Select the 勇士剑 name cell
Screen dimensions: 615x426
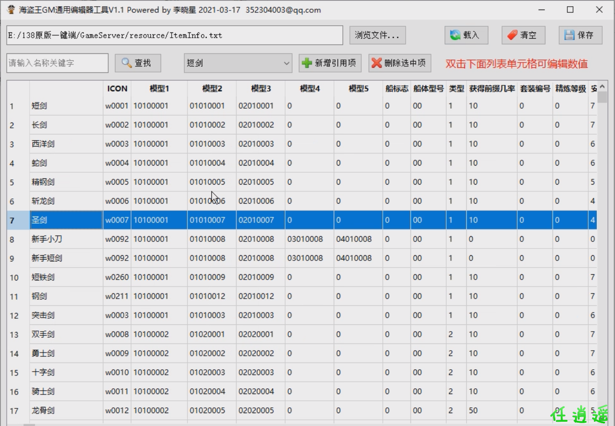click(66, 353)
